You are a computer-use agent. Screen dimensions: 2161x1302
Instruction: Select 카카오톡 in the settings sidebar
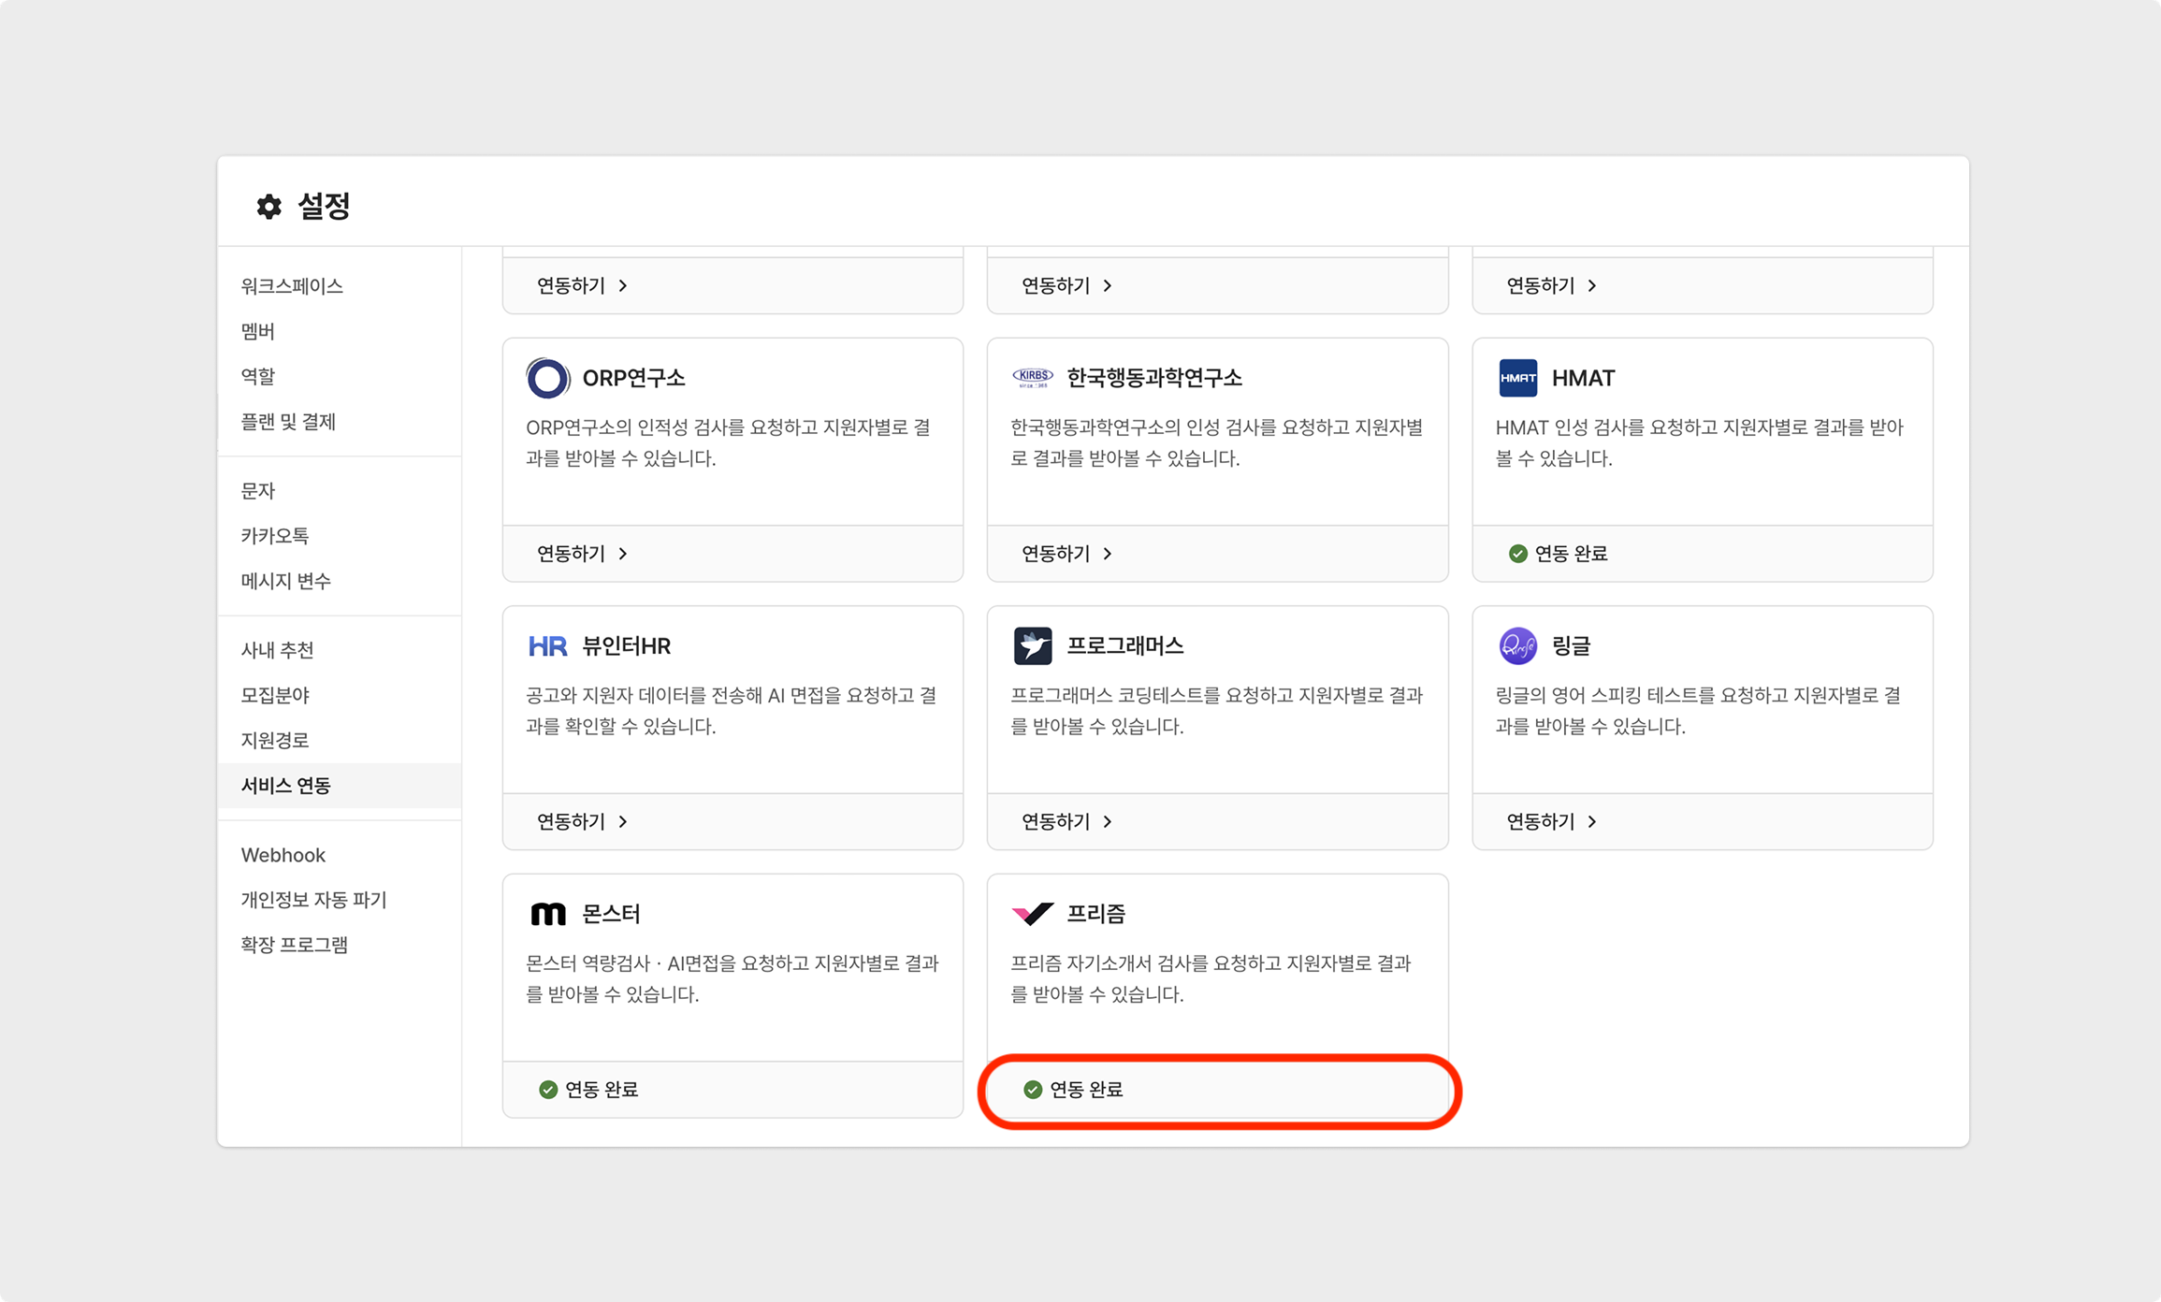pyautogui.click(x=274, y=536)
